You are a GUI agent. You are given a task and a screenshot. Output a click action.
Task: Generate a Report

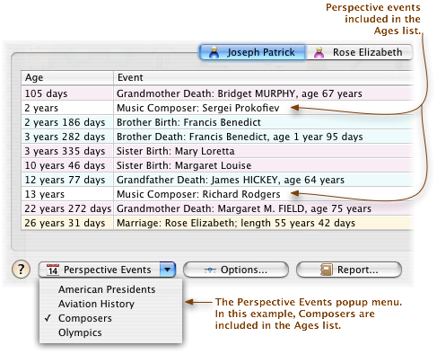point(349,270)
